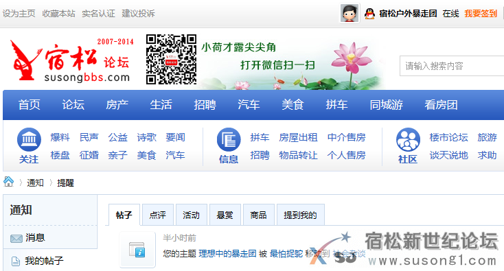
Task: Click the user avatar picture
Action: (350, 13)
